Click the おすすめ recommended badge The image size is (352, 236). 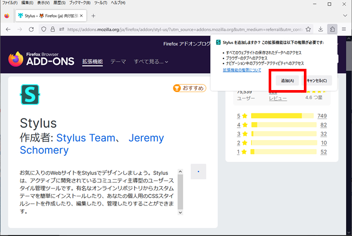coord(189,88)
